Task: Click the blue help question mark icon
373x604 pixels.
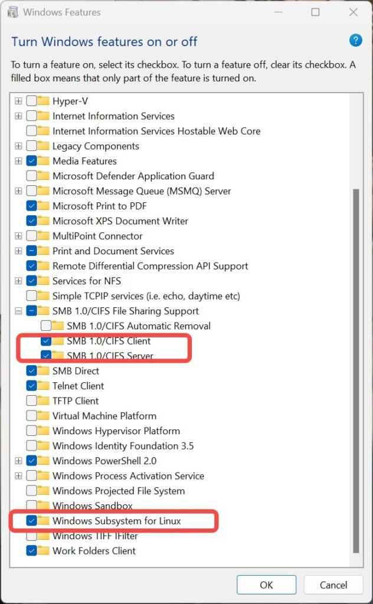Action: (355, 41)
